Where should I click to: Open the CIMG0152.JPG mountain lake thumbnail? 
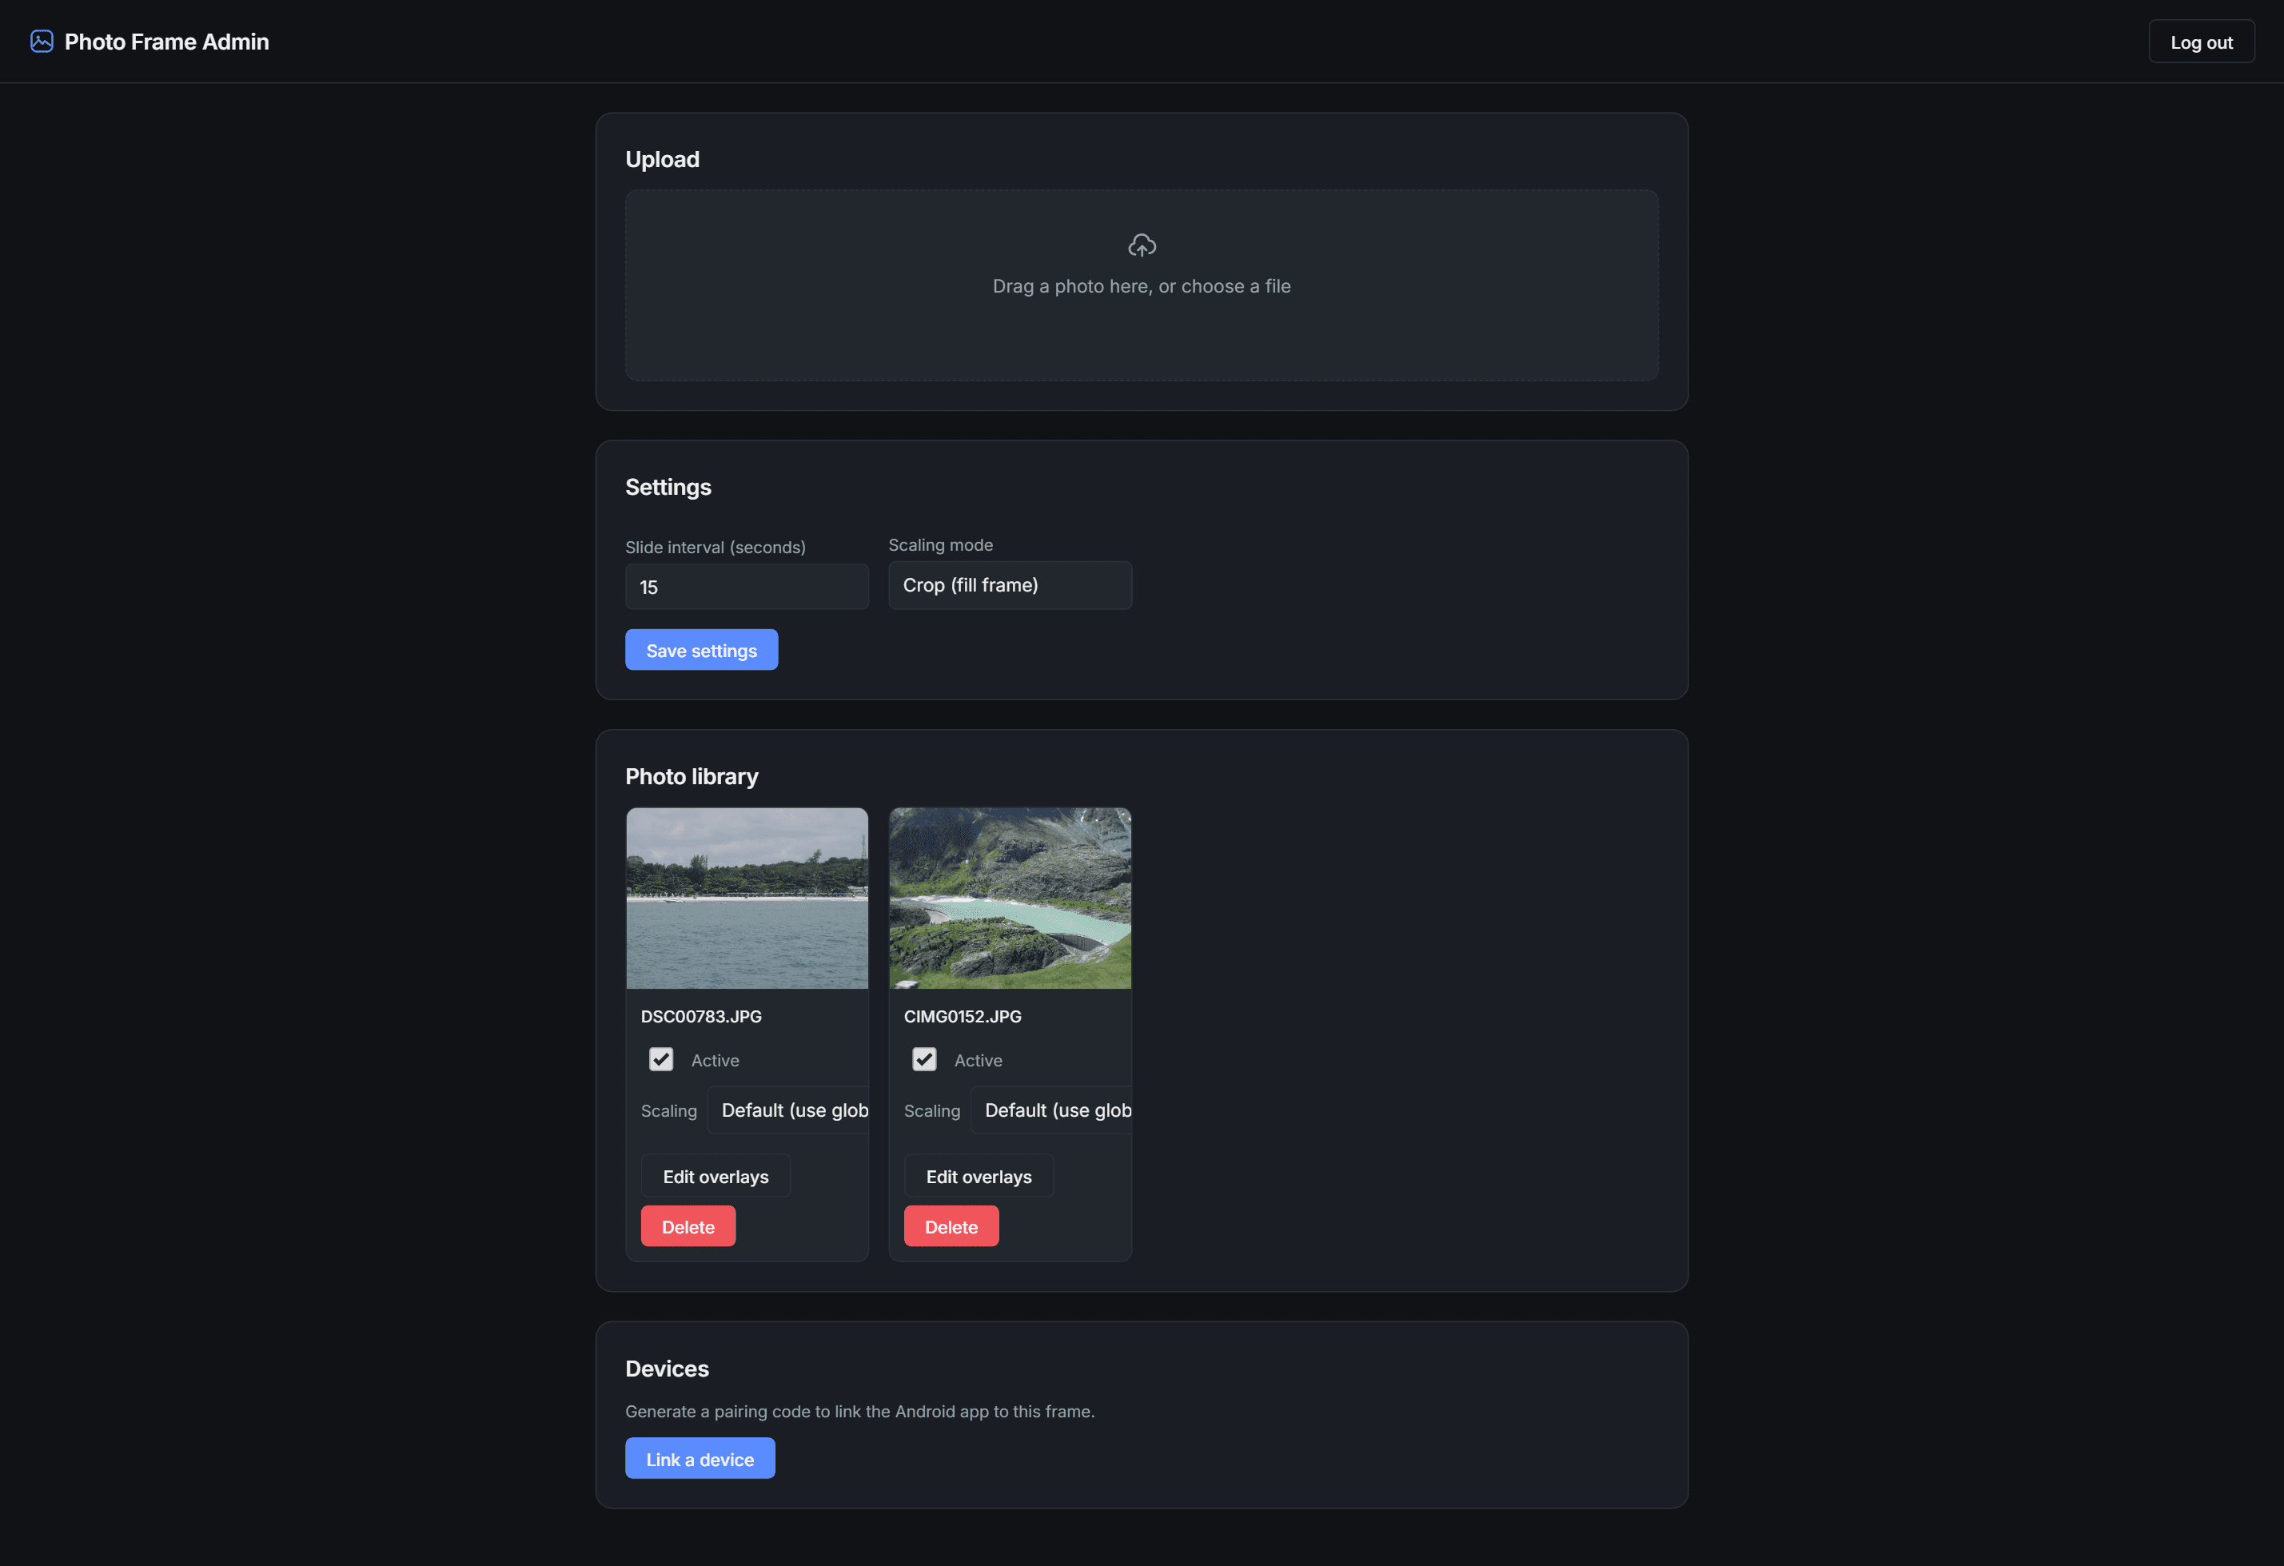click(1010, 898)
